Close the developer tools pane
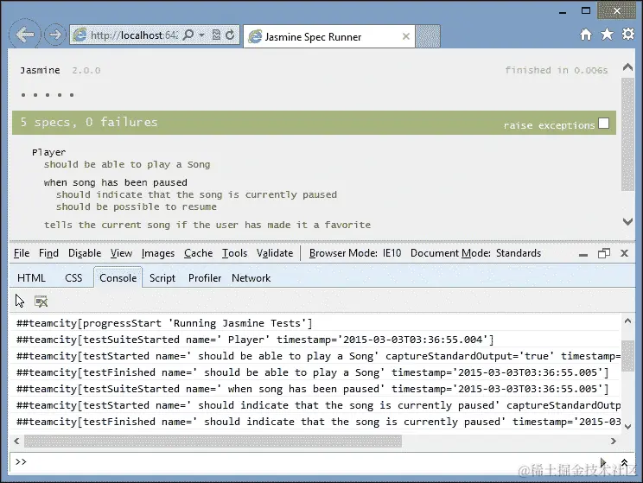Viewport: 643px width, 483px height. tap(624, 253)
